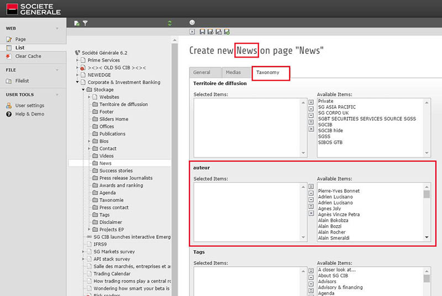Expand the Bios folder
This screenshot has height=296, width=442.
point(89,141)
